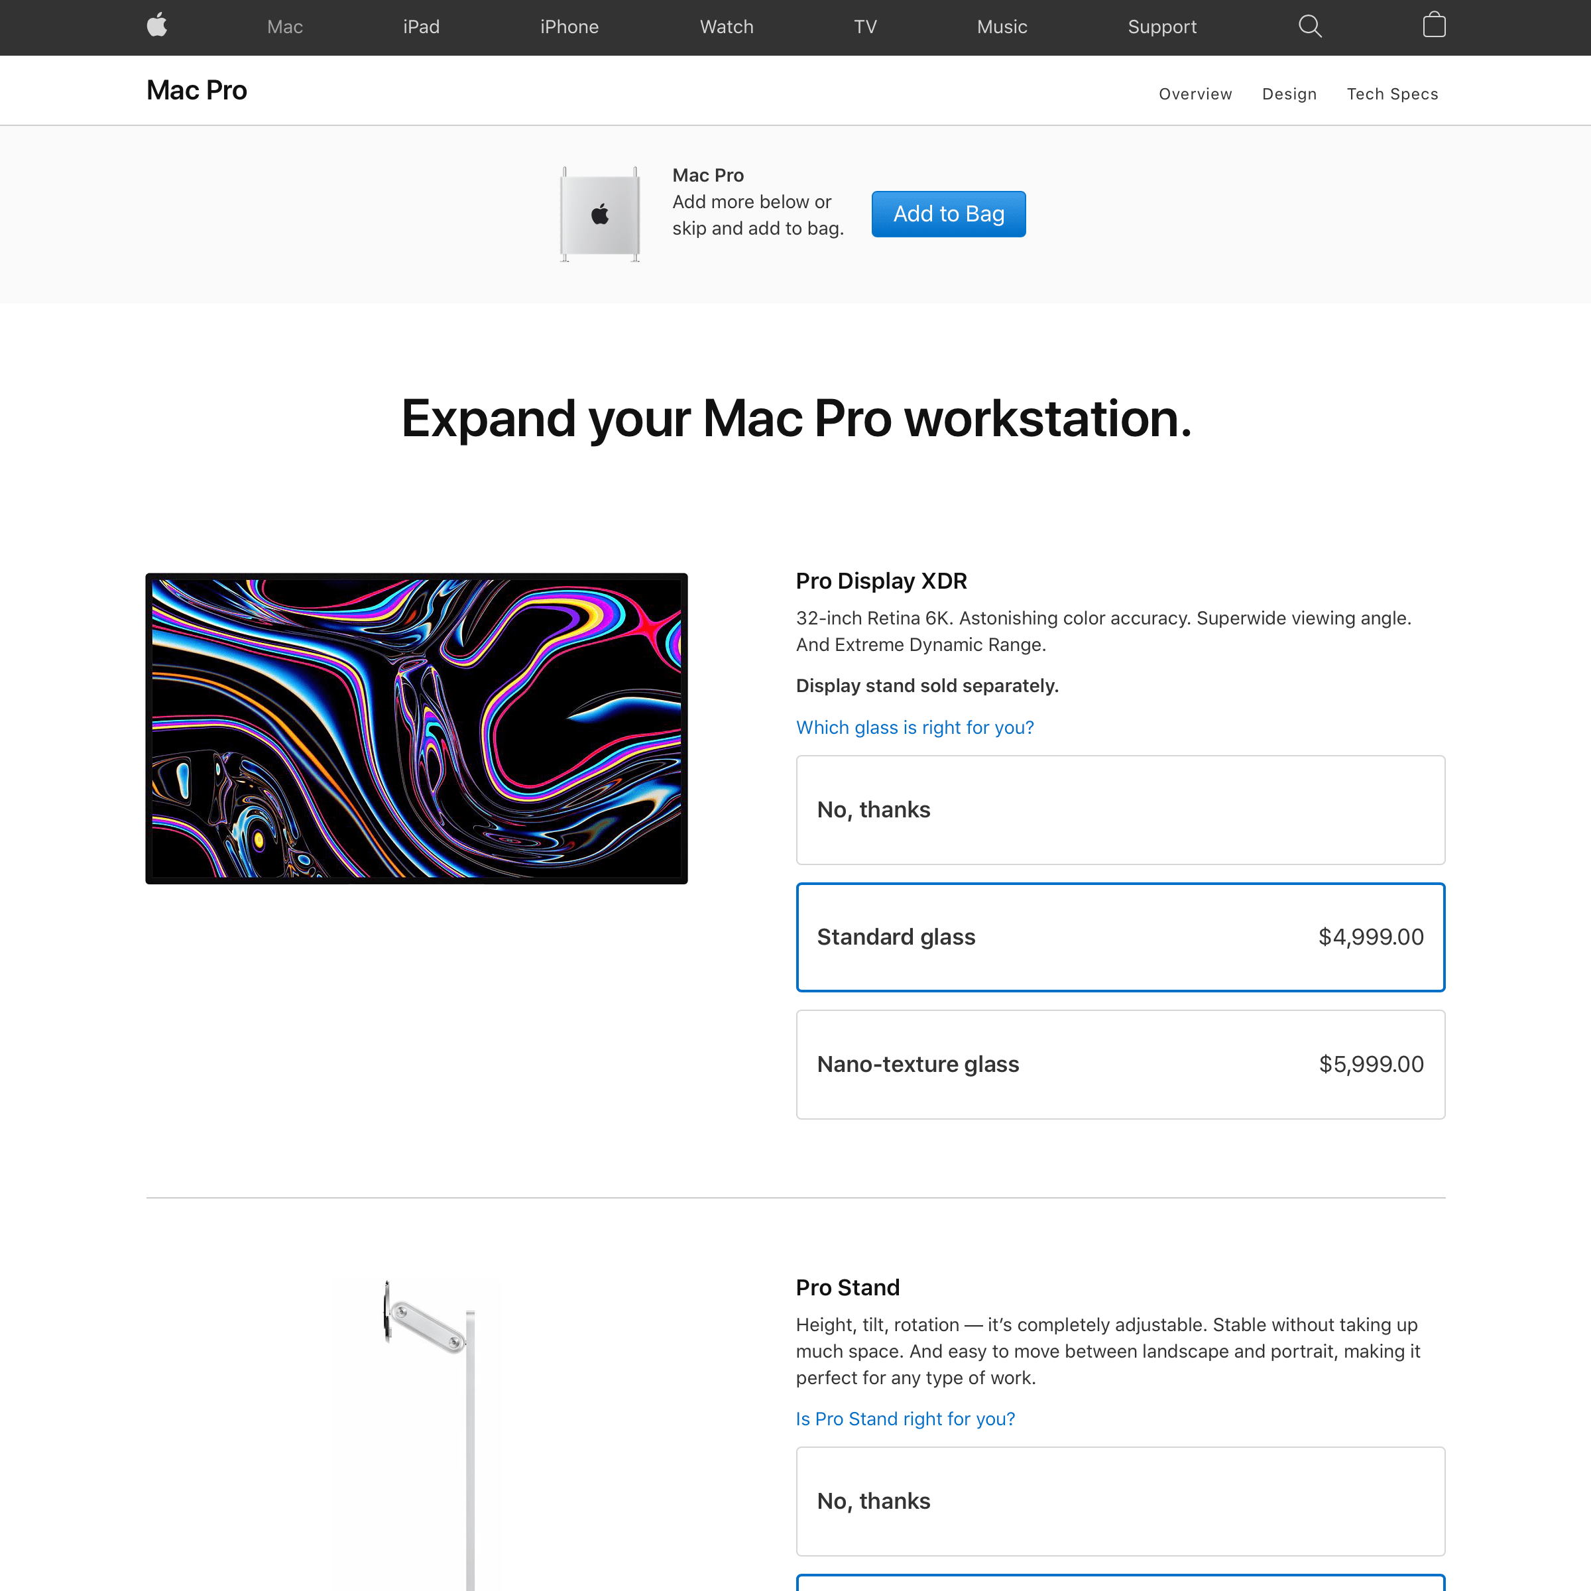The width and height of the screenshot is (1591, 1591).
Task: Click the Add to Bag button
Action: click(x=949, y=214)
